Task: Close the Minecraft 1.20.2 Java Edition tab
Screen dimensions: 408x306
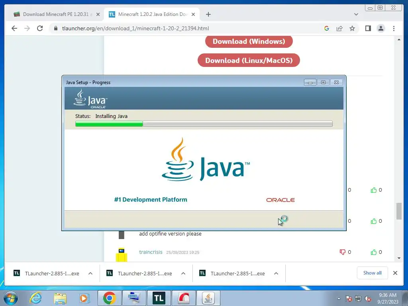Action: pos(193,14)
